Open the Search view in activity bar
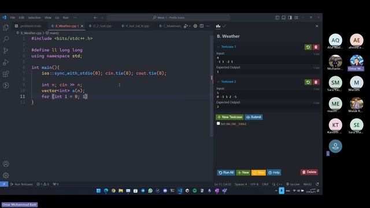Image resolution: width=370 pixels, height=208 pixels. point(6,39)
